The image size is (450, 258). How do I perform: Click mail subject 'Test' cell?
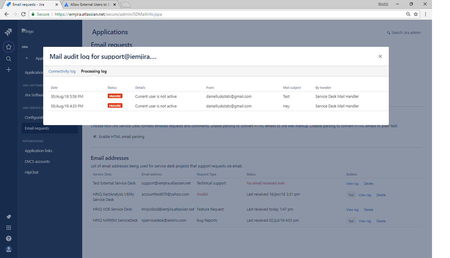click(286, 96)
